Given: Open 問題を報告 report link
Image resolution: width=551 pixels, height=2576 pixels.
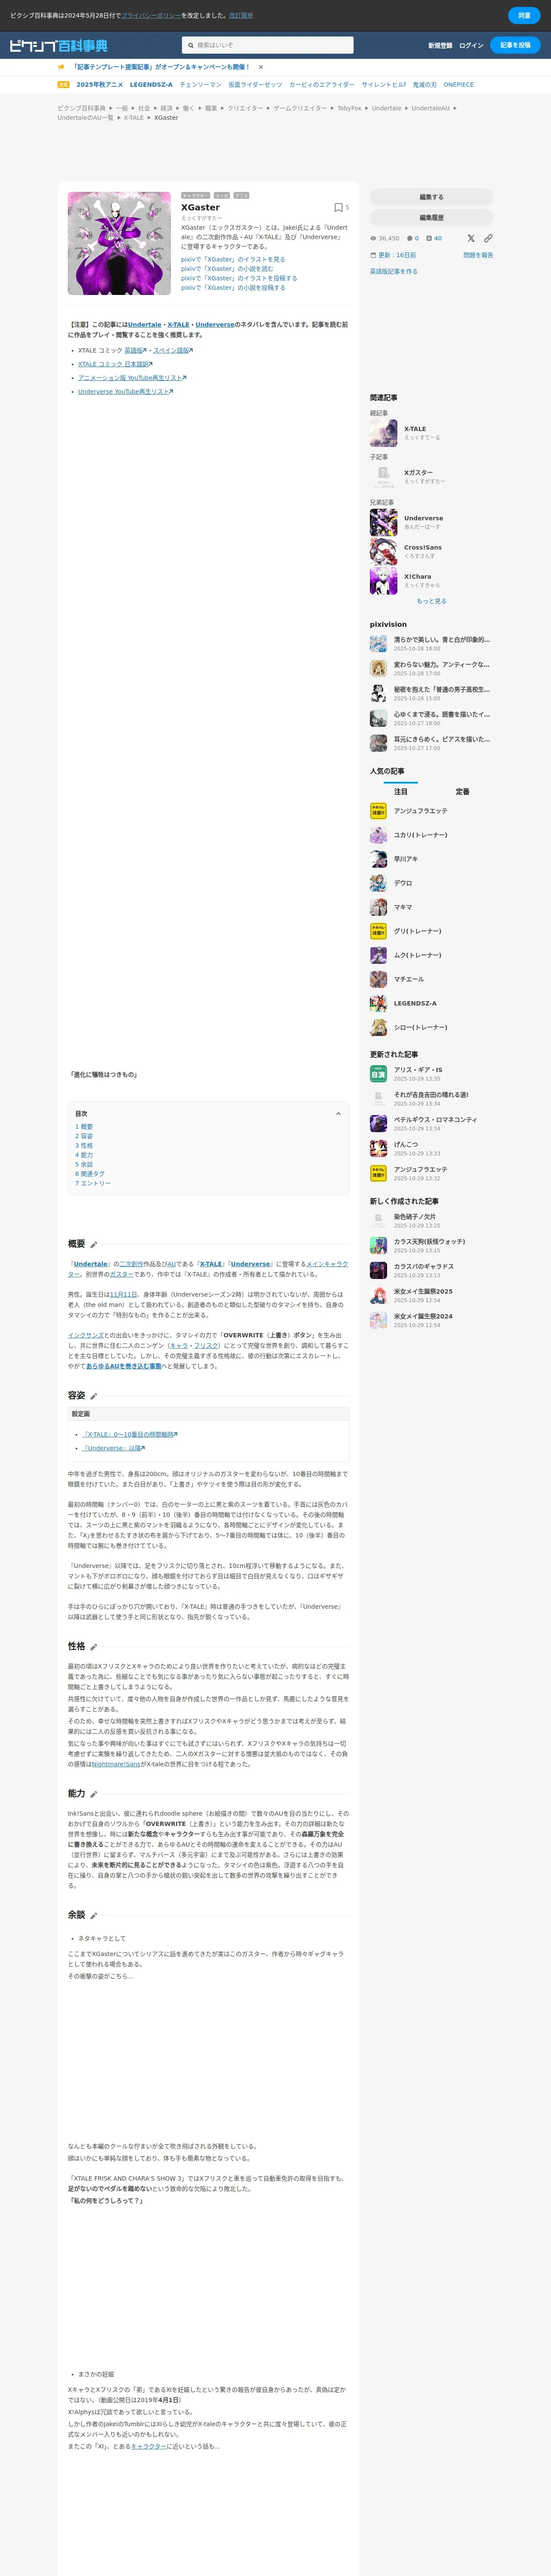Looking at the screenshot, I should [478, 255].
